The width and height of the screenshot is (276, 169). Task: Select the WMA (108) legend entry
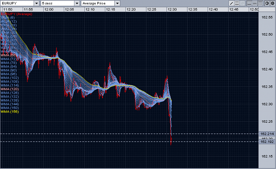click(x=10, y=81)
